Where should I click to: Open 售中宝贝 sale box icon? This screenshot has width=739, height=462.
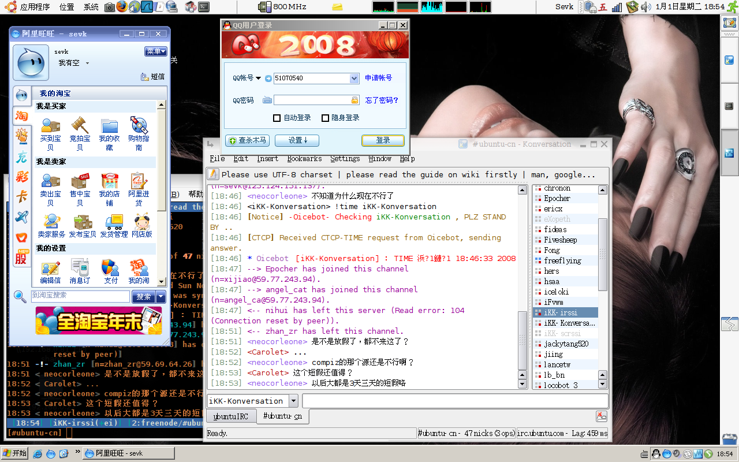click(x=80, y=189)
